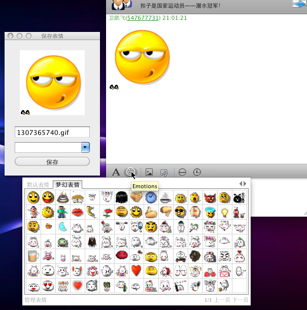Open the QQ number 547677731 link
This screenshot has width=307, height=310.
click(x=142, y=18)
